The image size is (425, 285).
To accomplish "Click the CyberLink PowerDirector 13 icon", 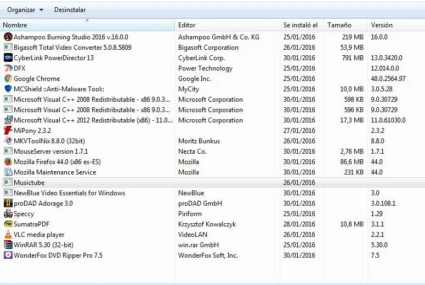I will [x=8, y=57].
